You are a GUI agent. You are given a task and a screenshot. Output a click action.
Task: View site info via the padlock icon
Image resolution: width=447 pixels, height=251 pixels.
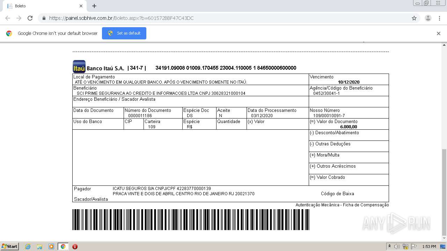pyautogui.click(x=44, y=18)
